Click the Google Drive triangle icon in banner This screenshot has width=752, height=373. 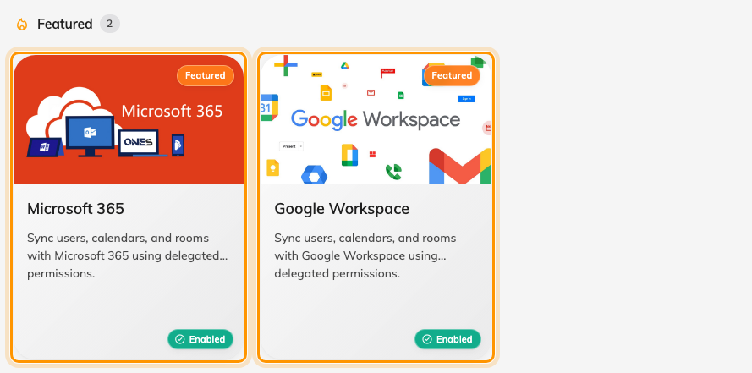point(344,66)
